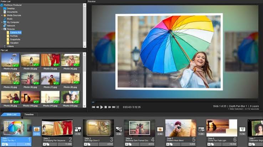Select Photo (10).jpg thumbnail

(x=30, y=97)
